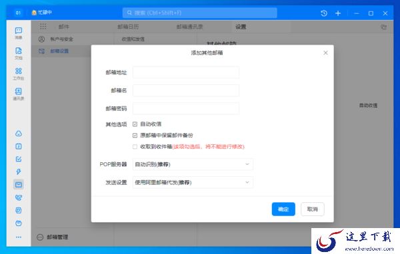Open the to-do checkmark icon in sidebar

(19, 159)
